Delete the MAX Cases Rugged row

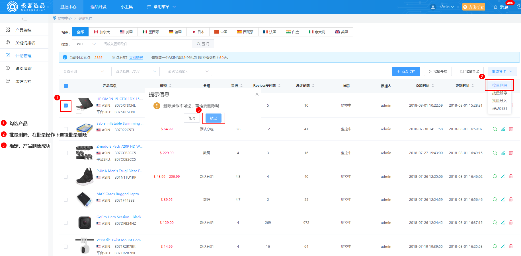(511, 199)
